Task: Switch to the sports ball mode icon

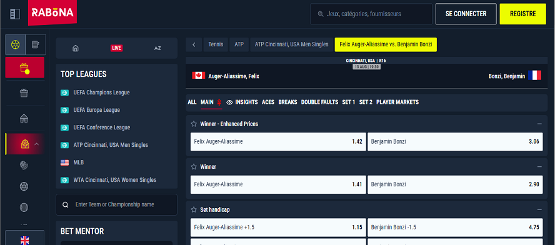Action: click(x=15, y=44)
